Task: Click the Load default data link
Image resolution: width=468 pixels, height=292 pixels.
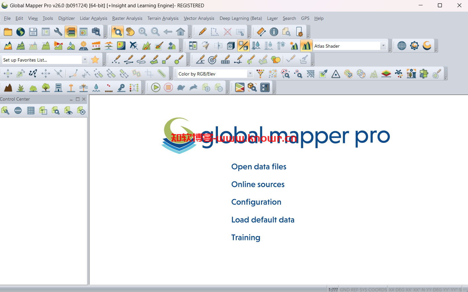Action: pyautogui.click(x=263, y=220)
